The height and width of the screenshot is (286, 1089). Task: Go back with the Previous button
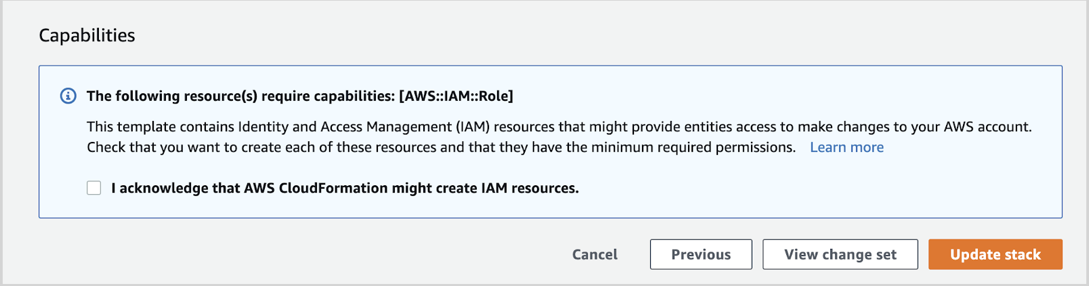(701, 254)
